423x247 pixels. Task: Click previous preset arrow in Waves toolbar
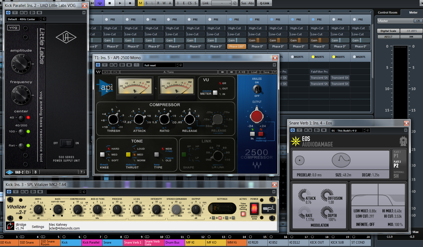coord(222,72)
